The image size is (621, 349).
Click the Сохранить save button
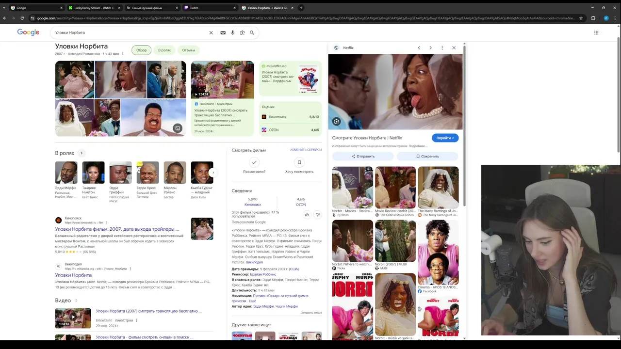pyautogui.click(x=427, y=156)
